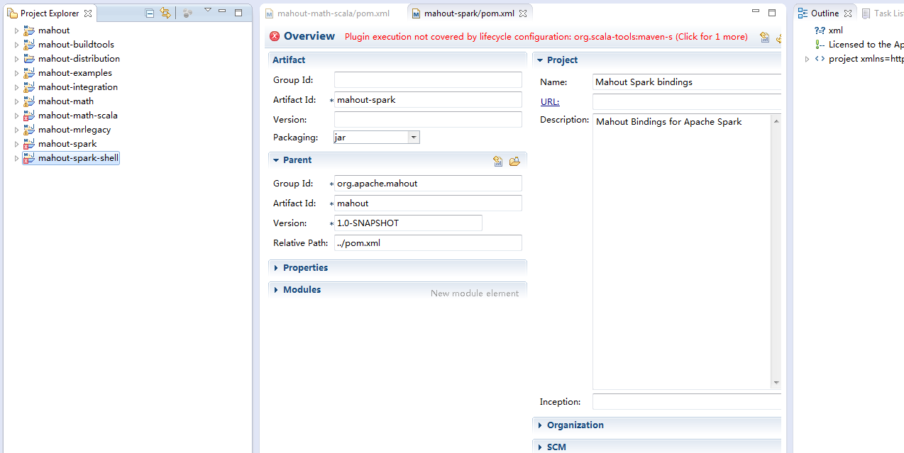Close the Outline view

pyautogui.click(x=847, y=13)
